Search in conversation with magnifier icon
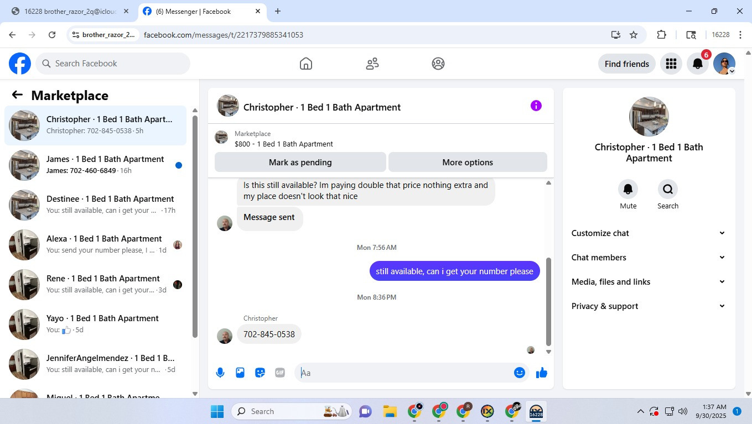 [668, 189]
